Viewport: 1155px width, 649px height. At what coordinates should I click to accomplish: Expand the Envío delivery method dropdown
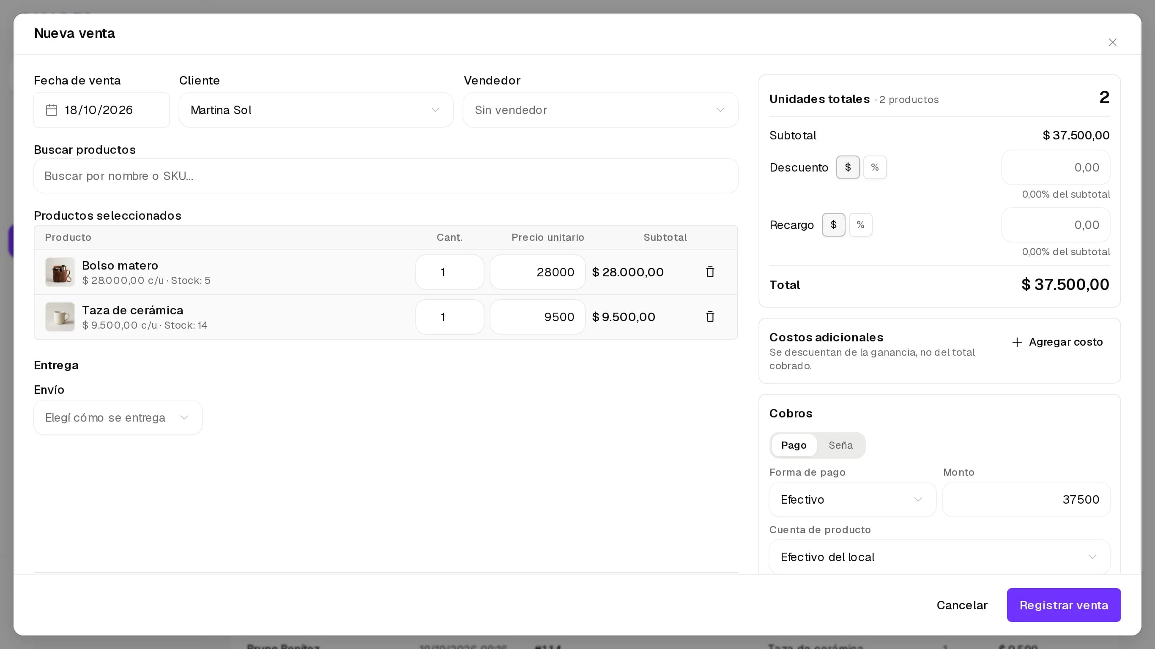pos(118,418)
